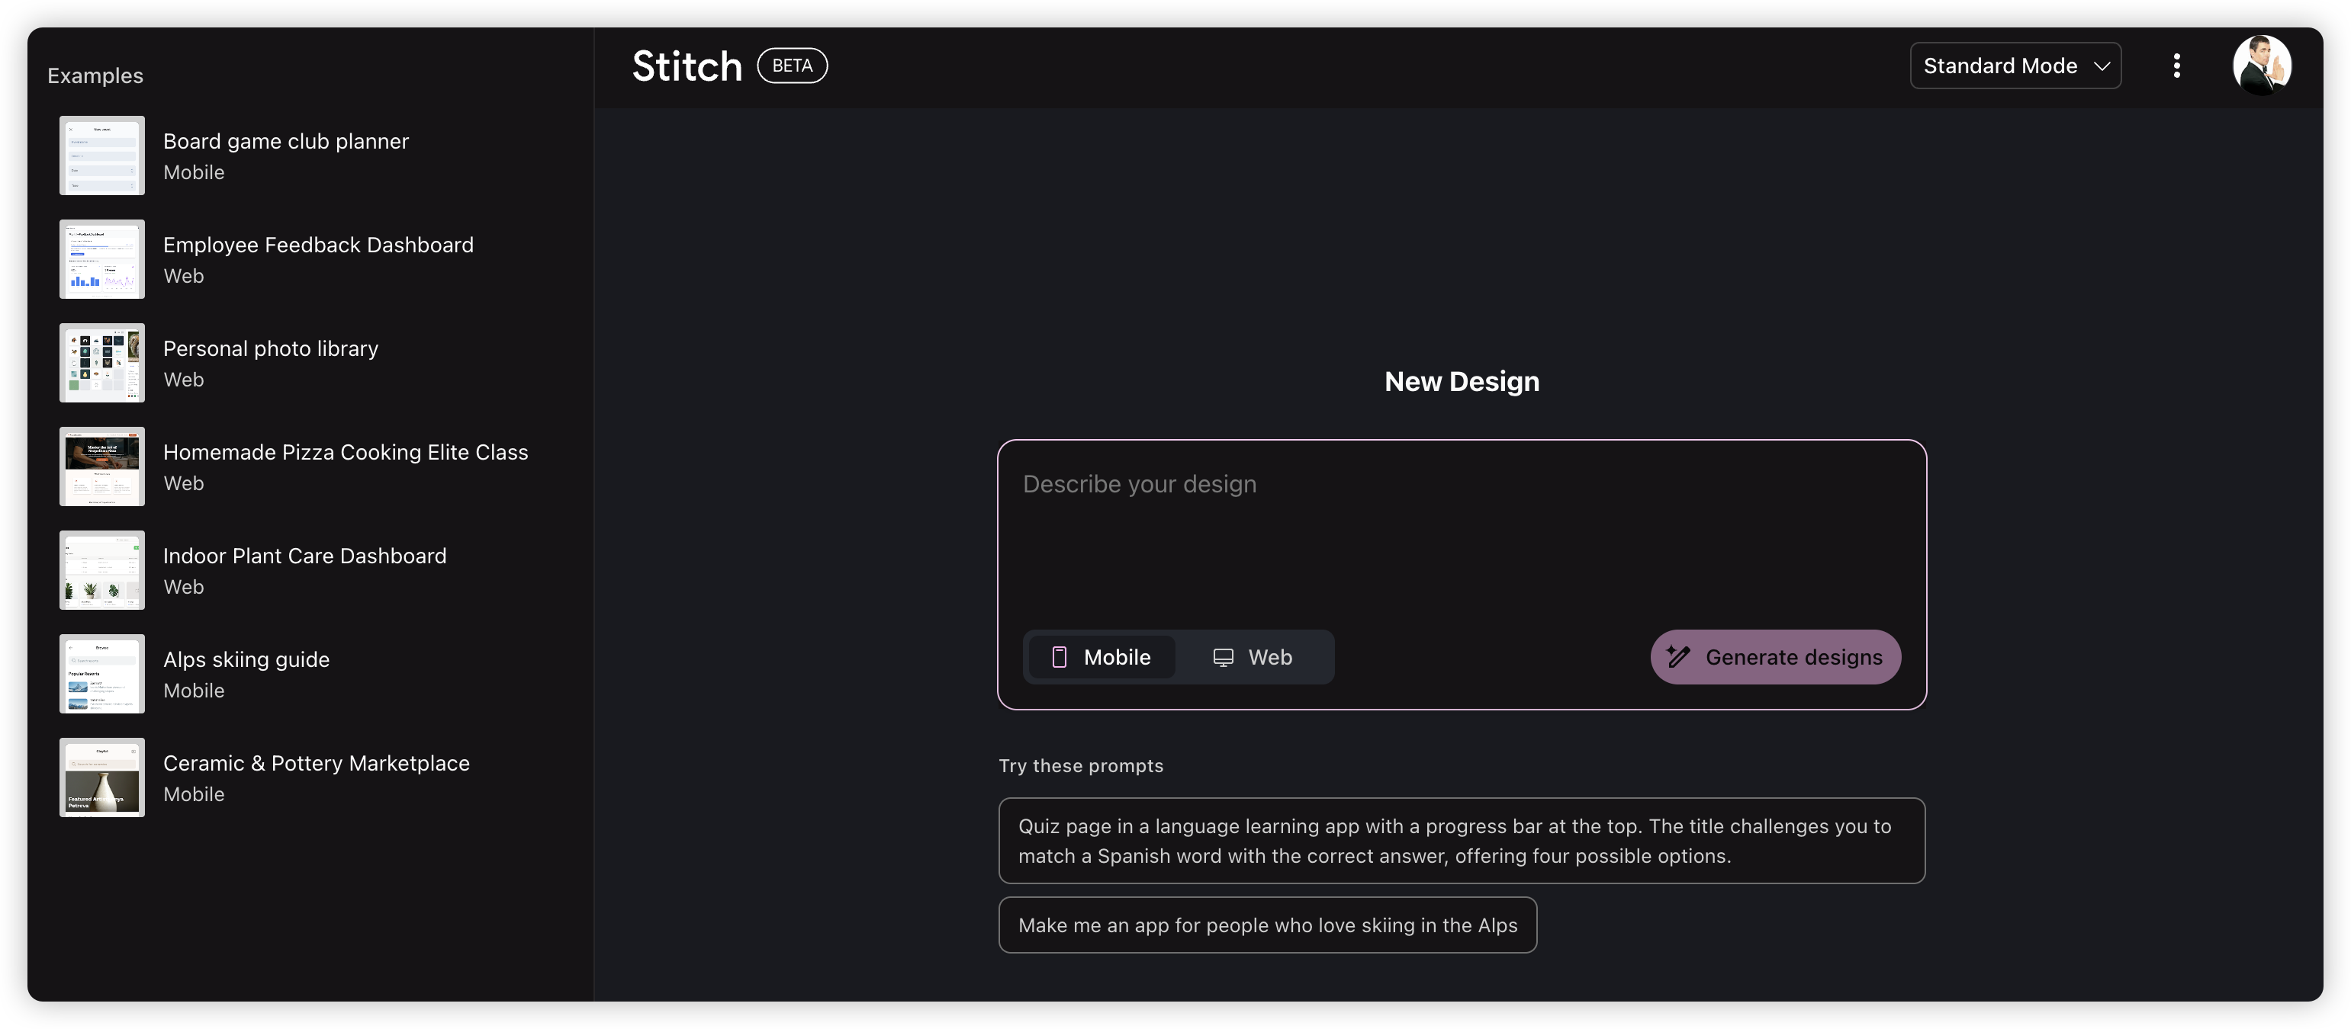Click the chevron arrow on Standard Mode
The image size is (2351, 1029).
click(x=2102, y=66)
